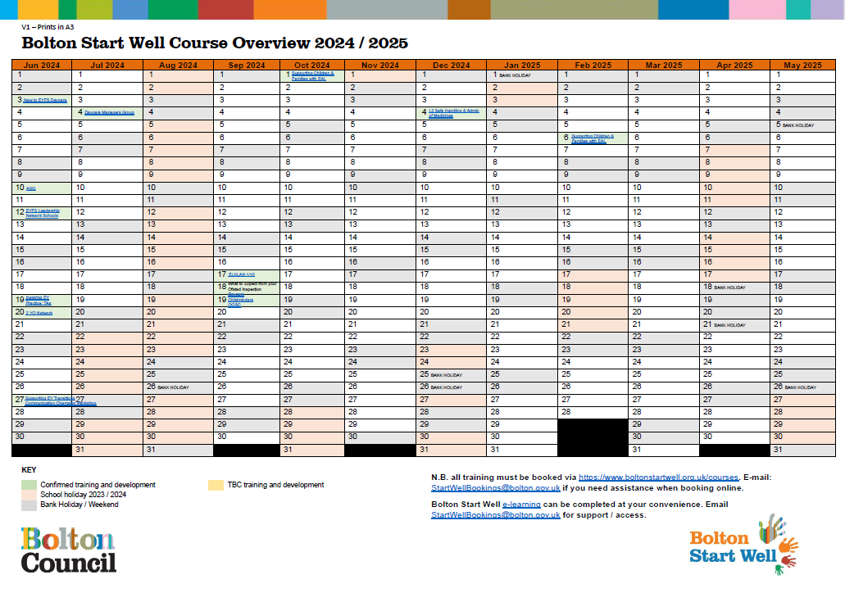Click the February 28 cell
The image size is (845, 593).
[593, 412]
